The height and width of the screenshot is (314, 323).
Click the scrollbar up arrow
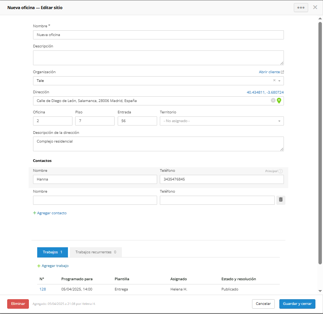click(320, 19)
